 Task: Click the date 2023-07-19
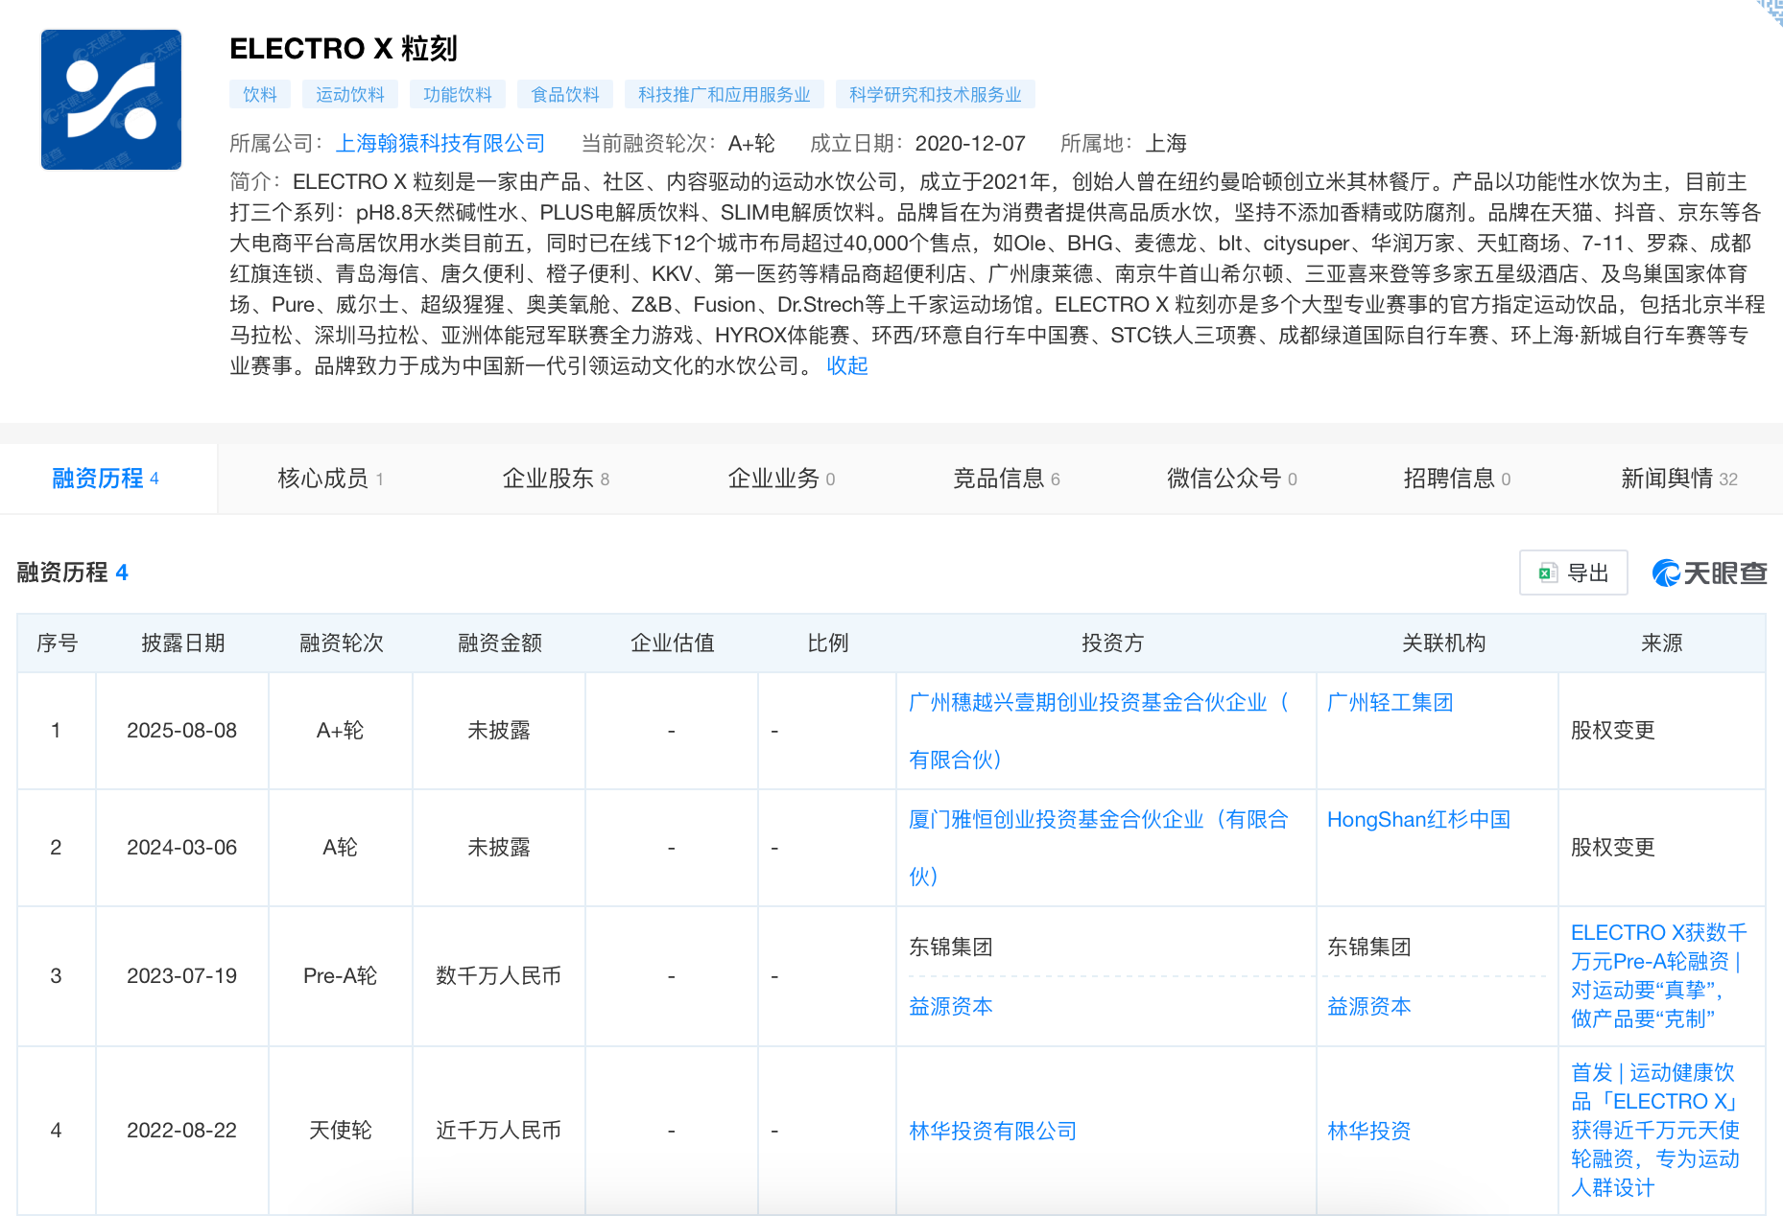coord(182,976)
